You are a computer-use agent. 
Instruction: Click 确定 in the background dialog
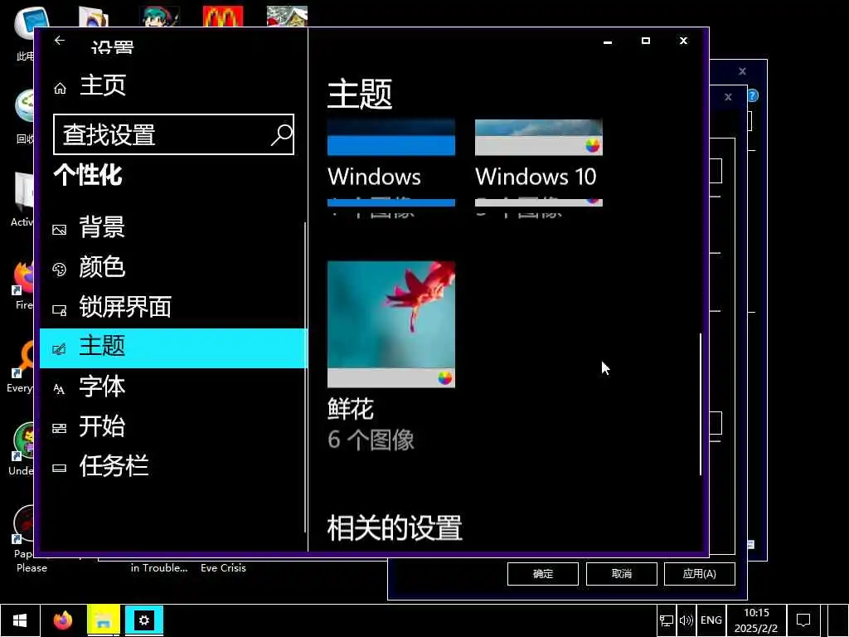pyautogui.click(x=542, y=574)
